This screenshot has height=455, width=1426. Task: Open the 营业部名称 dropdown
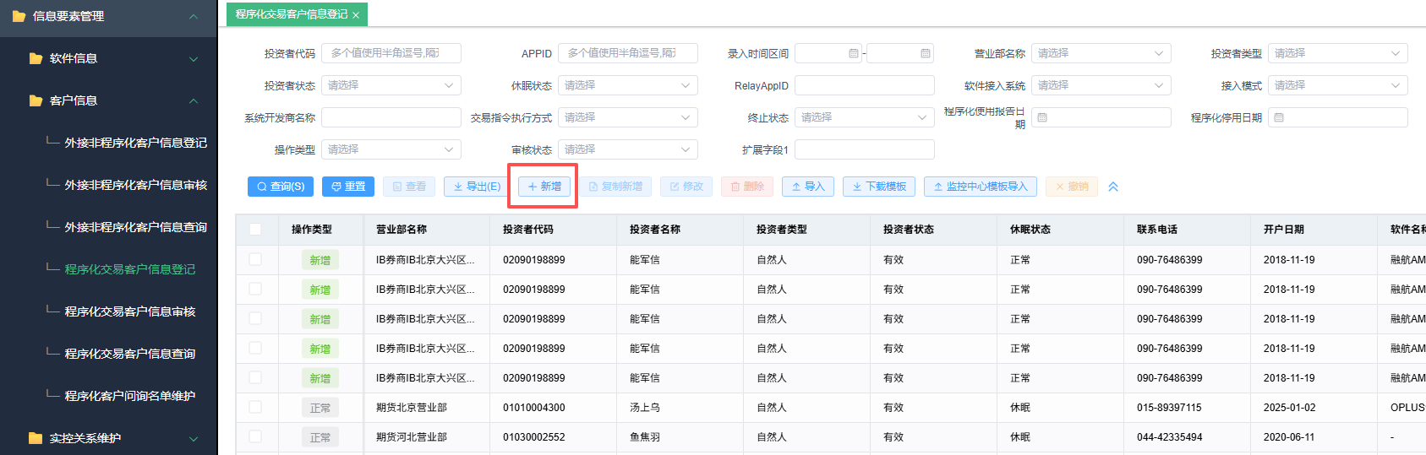pyautogui.click(x=1101, y=53)
